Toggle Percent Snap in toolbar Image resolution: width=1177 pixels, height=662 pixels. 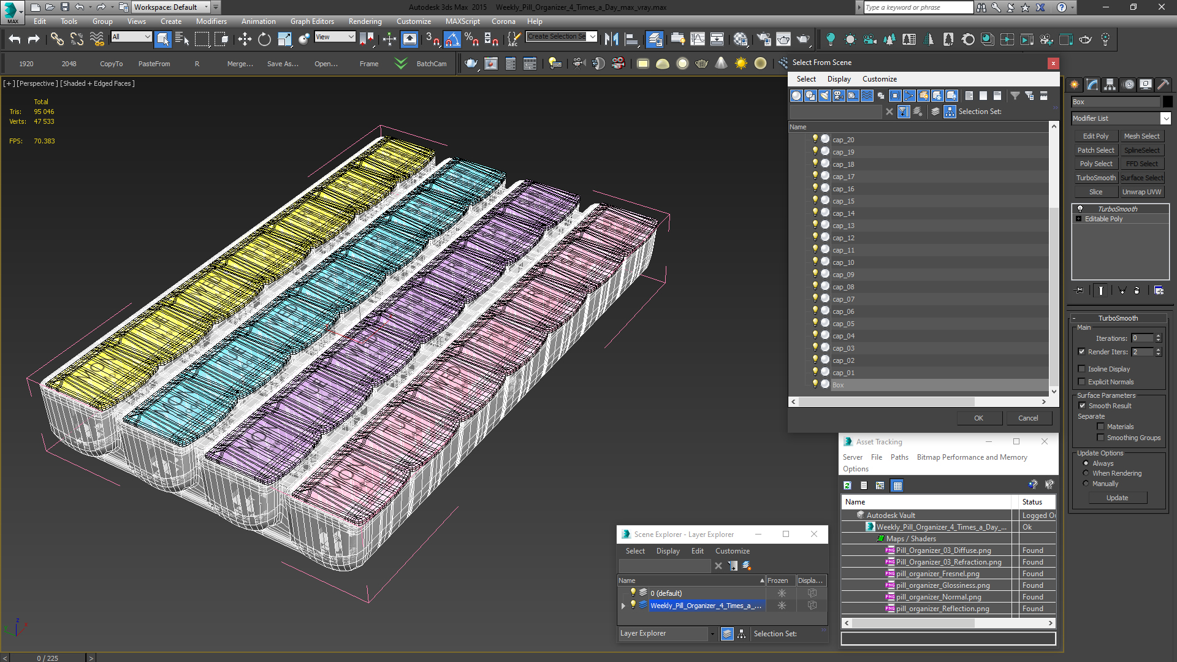(x=471, y=39)
